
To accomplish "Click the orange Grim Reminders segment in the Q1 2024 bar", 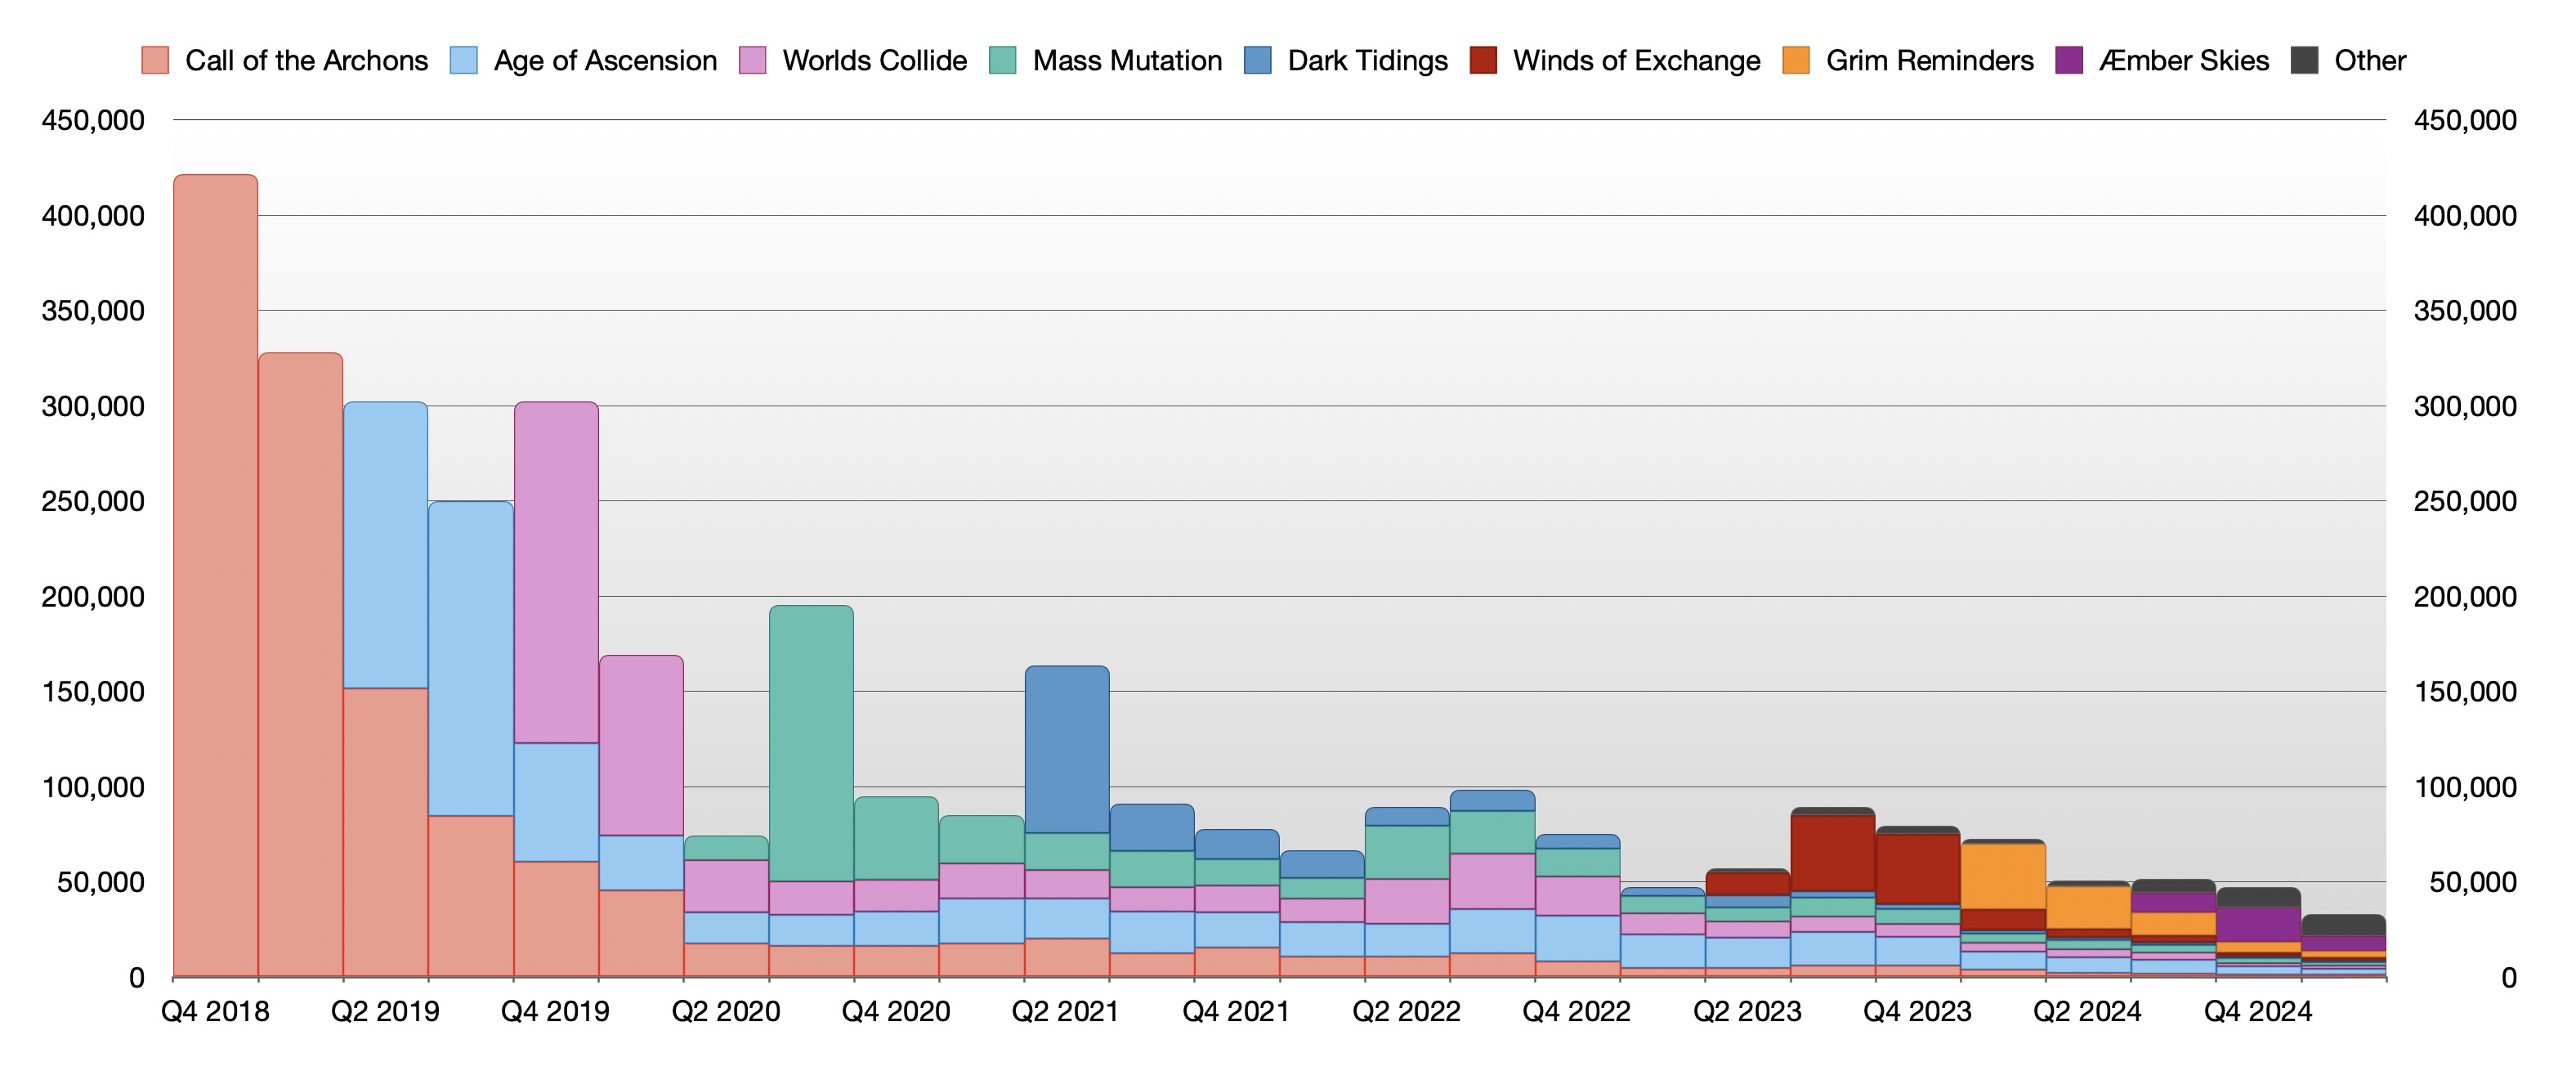I will 2003,876.
